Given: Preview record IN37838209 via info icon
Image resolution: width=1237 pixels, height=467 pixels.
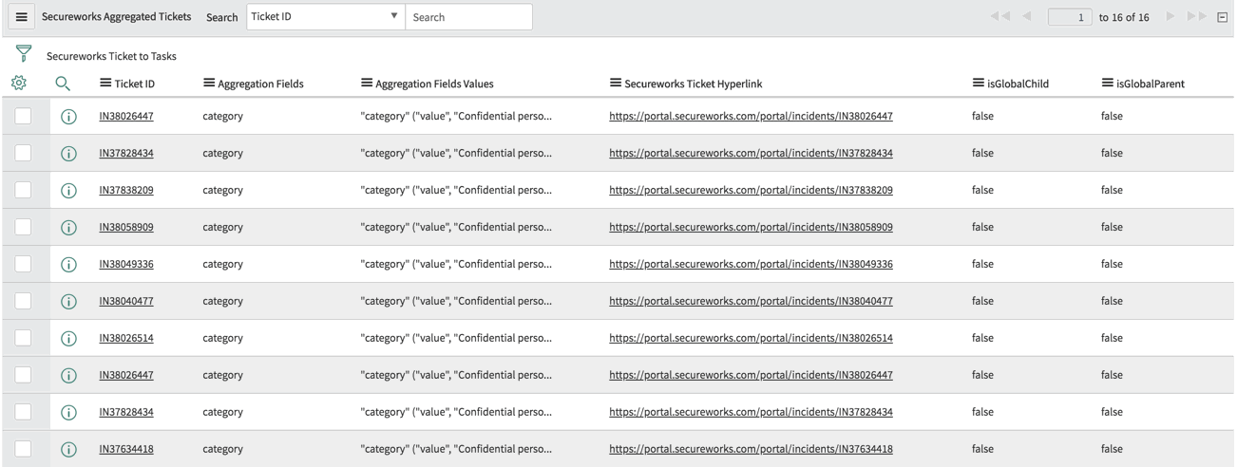Looking at the screenshot, I should 68,191.
